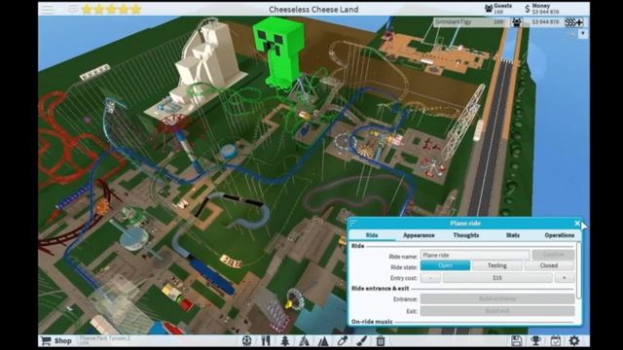623x350 pixels.
Task: Click the Cheeseless Cheese Land park title
Action: click(313, 9)
